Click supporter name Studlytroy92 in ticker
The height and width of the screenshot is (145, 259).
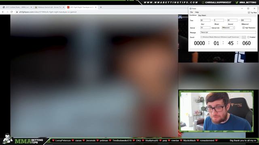pos(152,141)
